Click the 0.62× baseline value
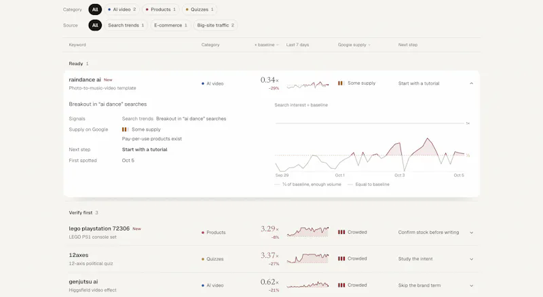The width and height of the screenshot is (543, 297). (269, 282)
